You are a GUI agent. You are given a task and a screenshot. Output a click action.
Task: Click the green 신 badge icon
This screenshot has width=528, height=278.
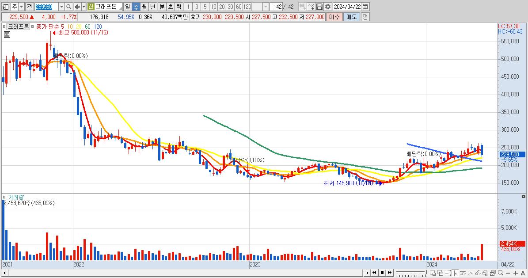point(91,7)
